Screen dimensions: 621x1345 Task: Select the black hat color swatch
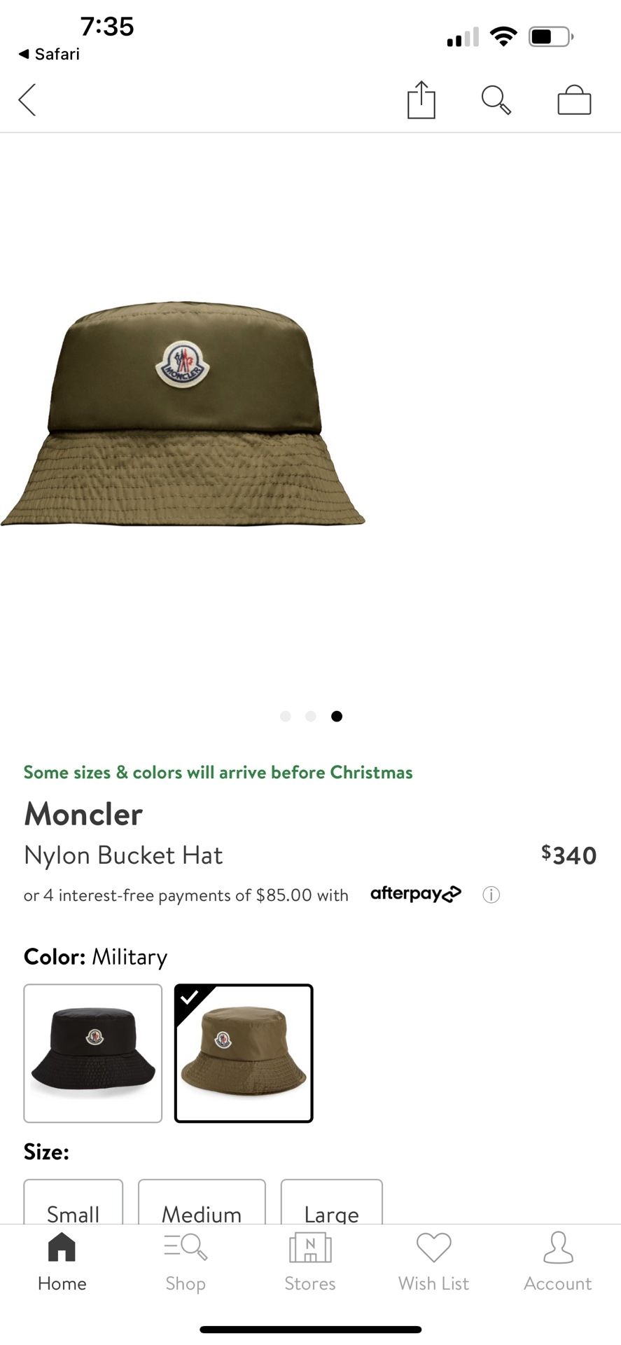(x=93, y=1053)
